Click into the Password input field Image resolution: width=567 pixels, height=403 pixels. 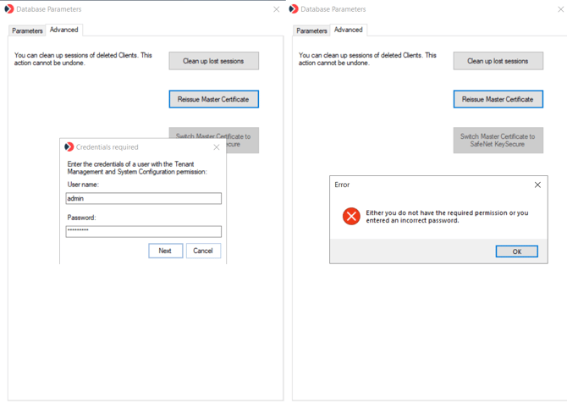(x=144, y=231)
